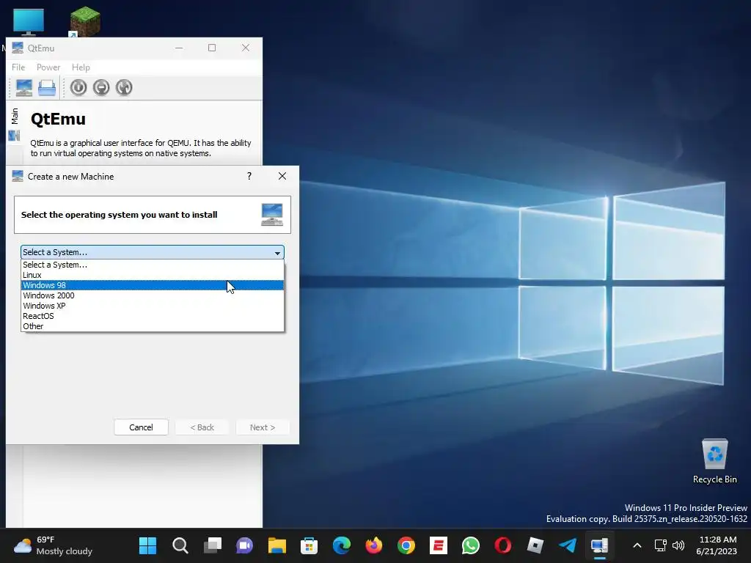Viewport: 751px width, 563px height.
Task: Click the Cancel button
Action: pyautogui.click(x=142, y=427)
